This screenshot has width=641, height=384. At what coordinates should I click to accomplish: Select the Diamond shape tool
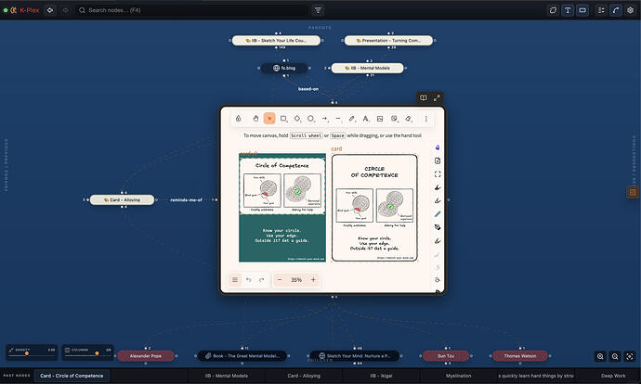(297, 119)
